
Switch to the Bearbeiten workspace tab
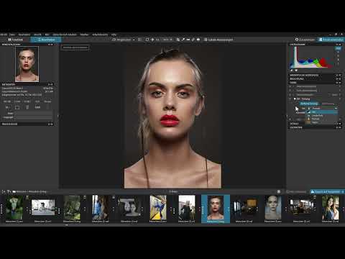pyautogui.click(x=46, y=40)
